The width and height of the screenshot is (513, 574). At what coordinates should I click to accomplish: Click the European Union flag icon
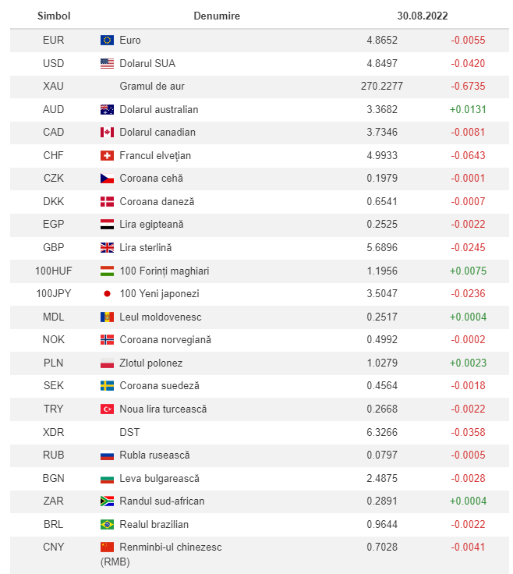pos(108,40)
